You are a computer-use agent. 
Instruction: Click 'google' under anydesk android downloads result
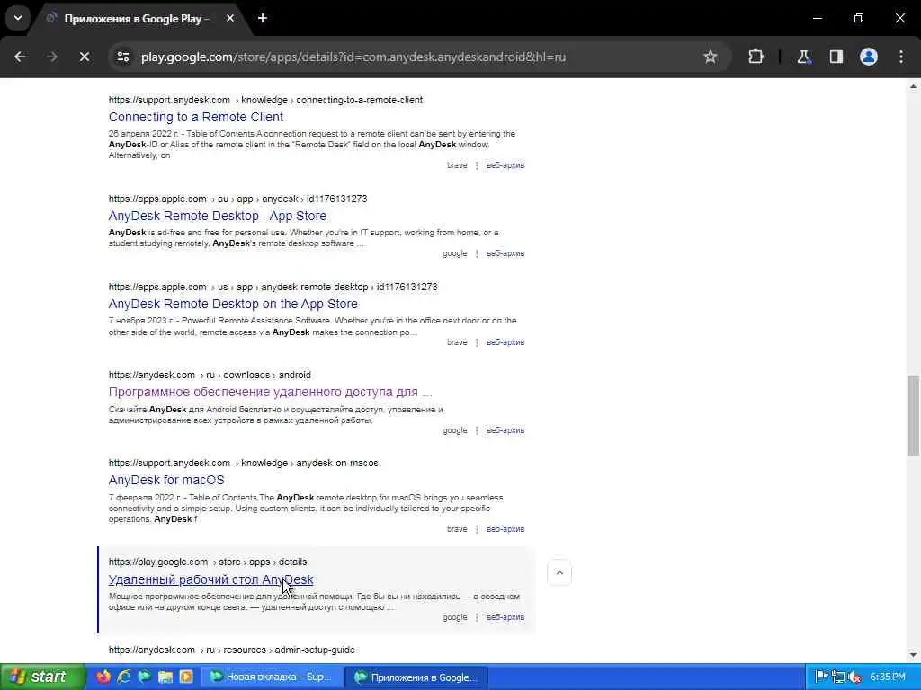(x=454, y=430)
